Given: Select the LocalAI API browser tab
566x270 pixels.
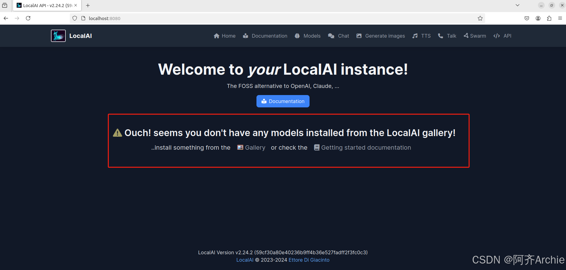Looking at the screenshot, I should tap(47, 5).
